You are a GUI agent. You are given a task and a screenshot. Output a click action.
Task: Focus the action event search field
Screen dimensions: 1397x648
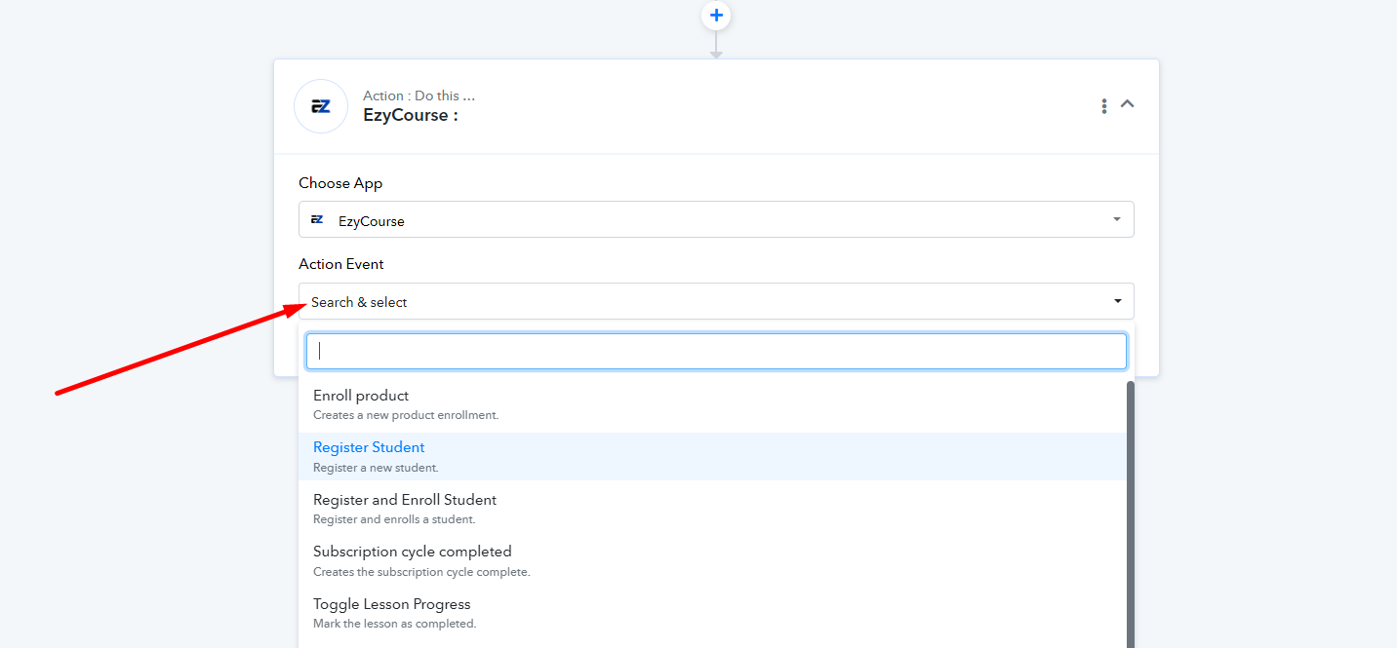[716, 352]
